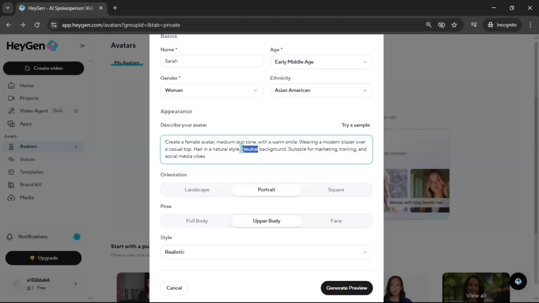Screen dimensions: 539x303
Task: Open Brand Kit in sidebar
Action: click(30, 185)
